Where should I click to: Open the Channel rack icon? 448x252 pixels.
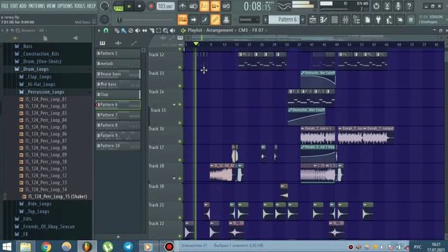[x=335, y=20]
